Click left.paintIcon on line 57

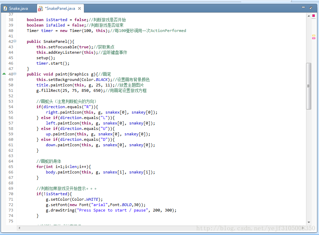(x=63, y=123)
